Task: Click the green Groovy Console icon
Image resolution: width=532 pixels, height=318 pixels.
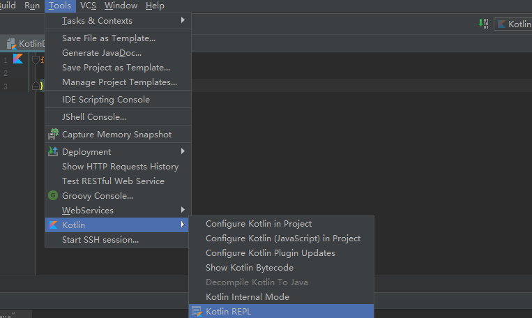Action: 53,195
